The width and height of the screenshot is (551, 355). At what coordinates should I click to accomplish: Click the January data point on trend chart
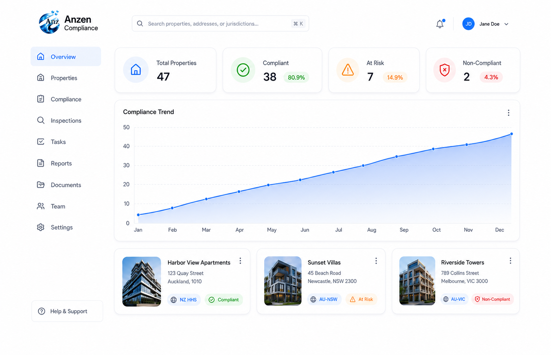(x=138, y=215)
